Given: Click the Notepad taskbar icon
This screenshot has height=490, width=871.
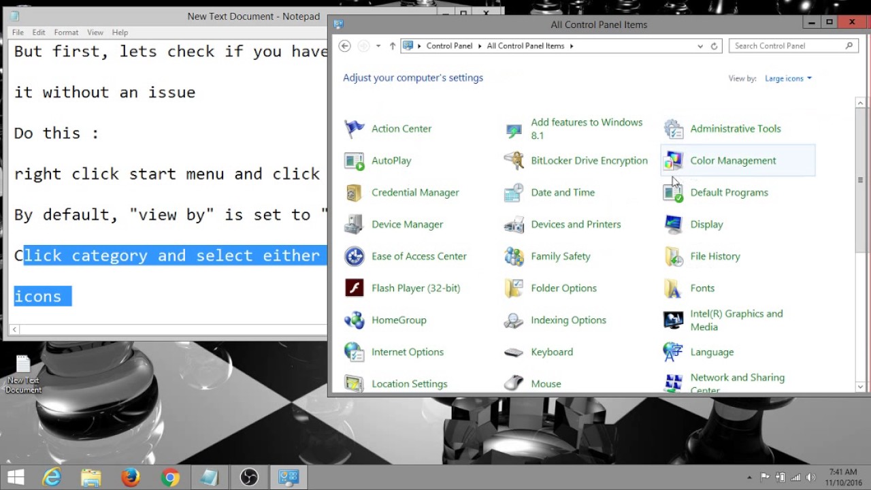Looking at the screenshot, I should pos(210,477).
